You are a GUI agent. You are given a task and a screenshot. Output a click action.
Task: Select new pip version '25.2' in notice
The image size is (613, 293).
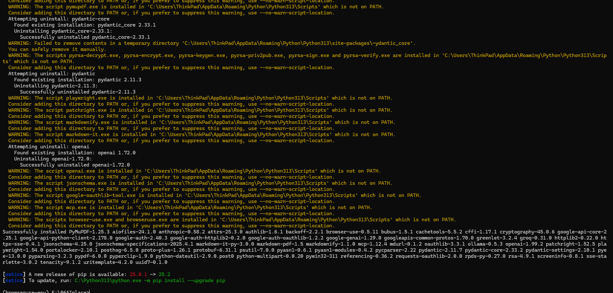coord(164,274)
